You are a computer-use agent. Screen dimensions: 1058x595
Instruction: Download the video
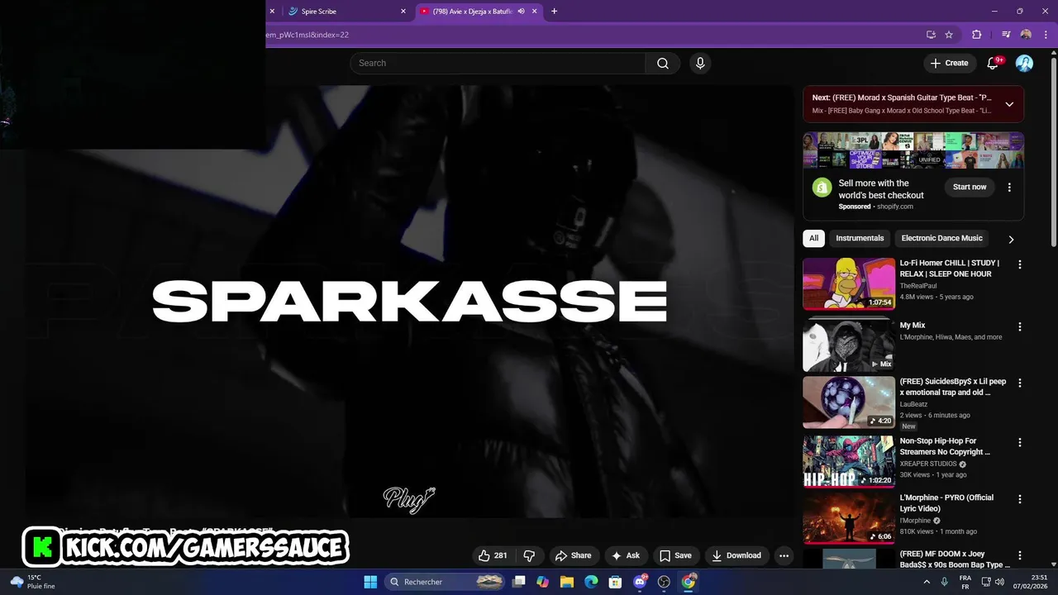click(x=736, y=555)
